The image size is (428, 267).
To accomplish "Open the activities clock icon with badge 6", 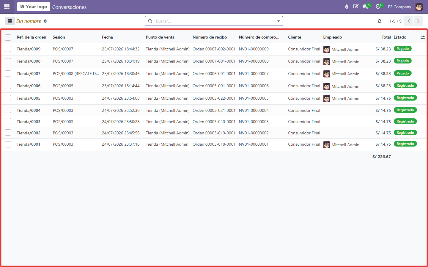I will (379, 6).
